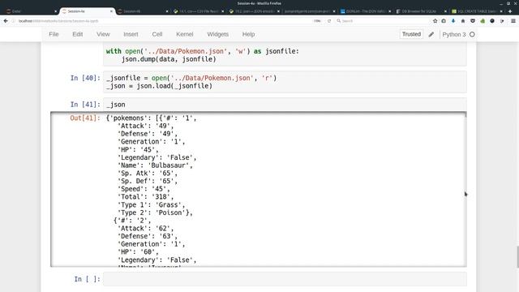Click the 'HP': '45' output line
519x292 pixels.
click(x=138, y=149)
